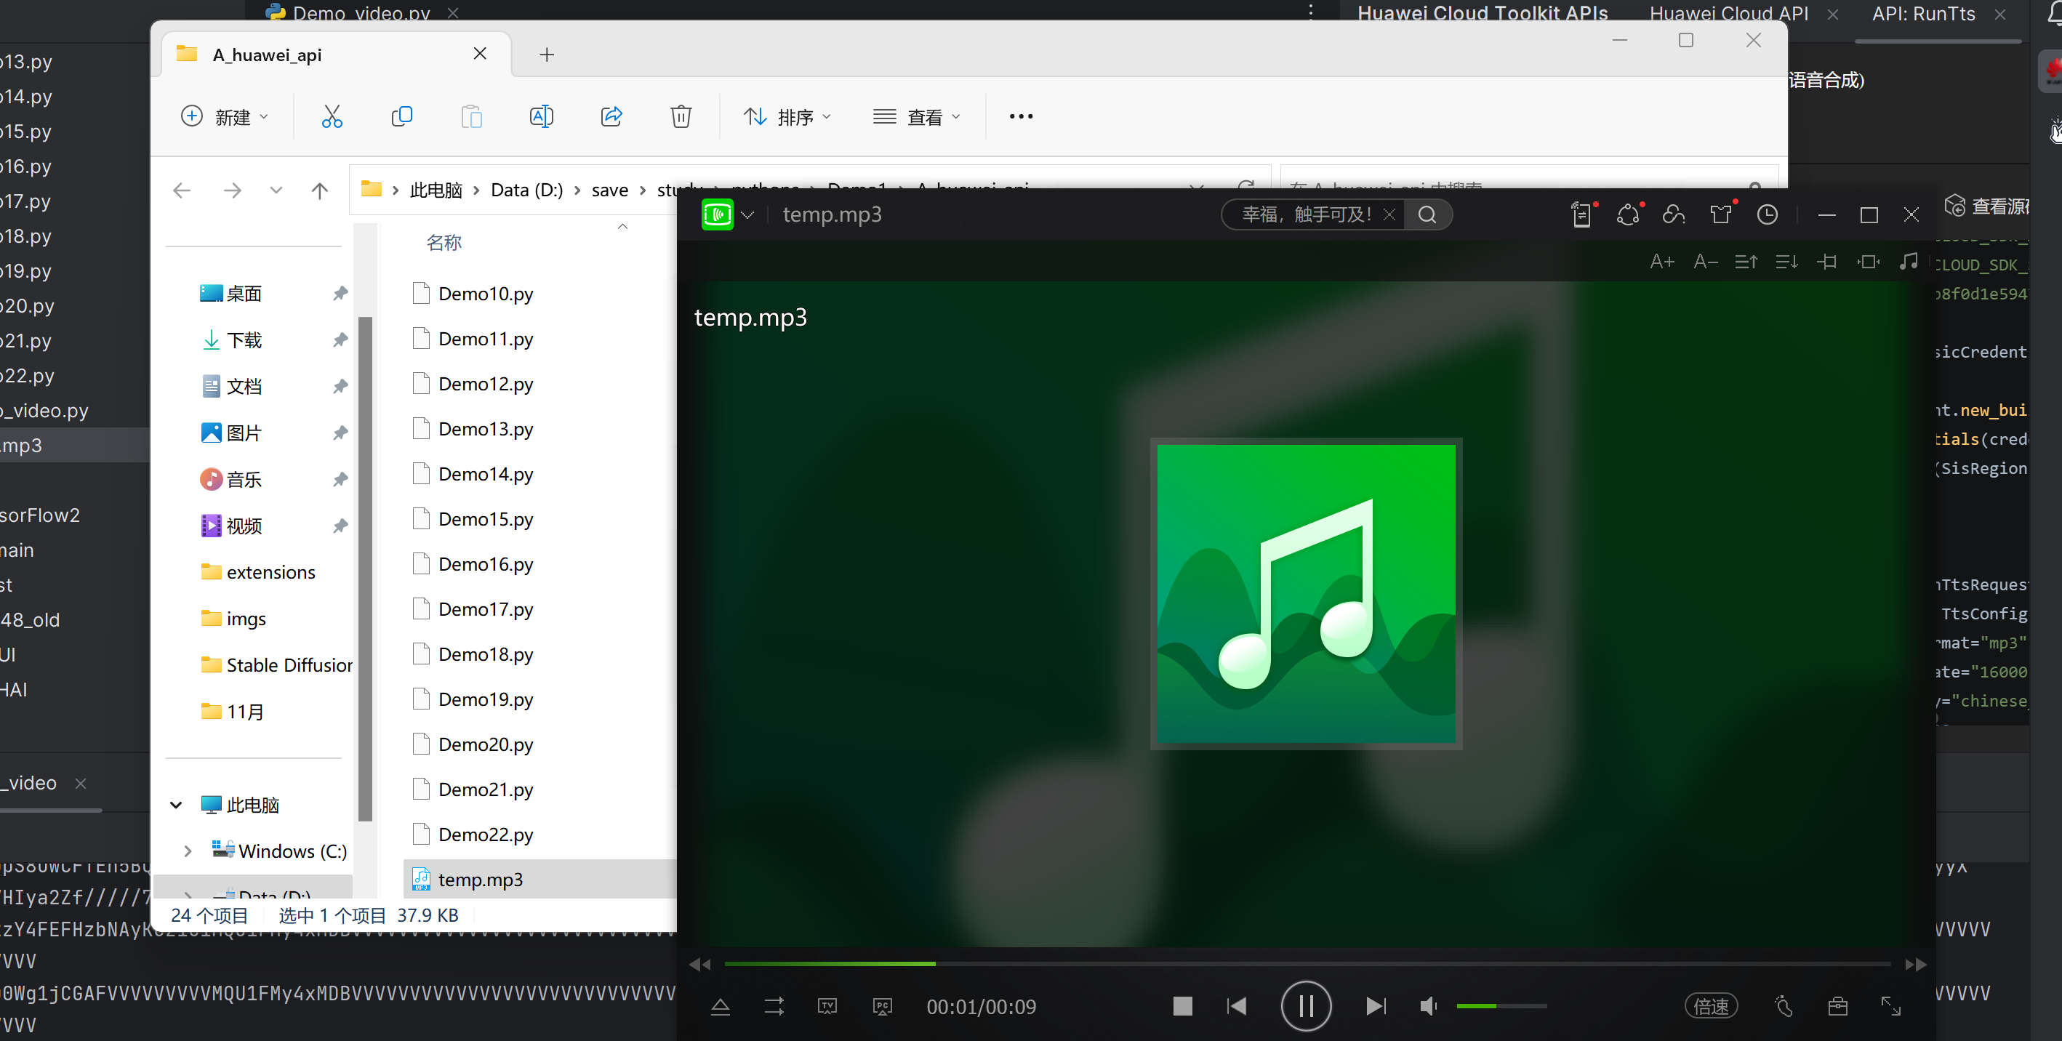Screen dimensions: 2062x1041
Task: Click the Copy icon in Explorer toolbar
Action: [x=402, y=117]
